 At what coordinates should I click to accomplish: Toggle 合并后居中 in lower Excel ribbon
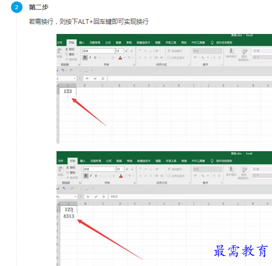point(176,176)
